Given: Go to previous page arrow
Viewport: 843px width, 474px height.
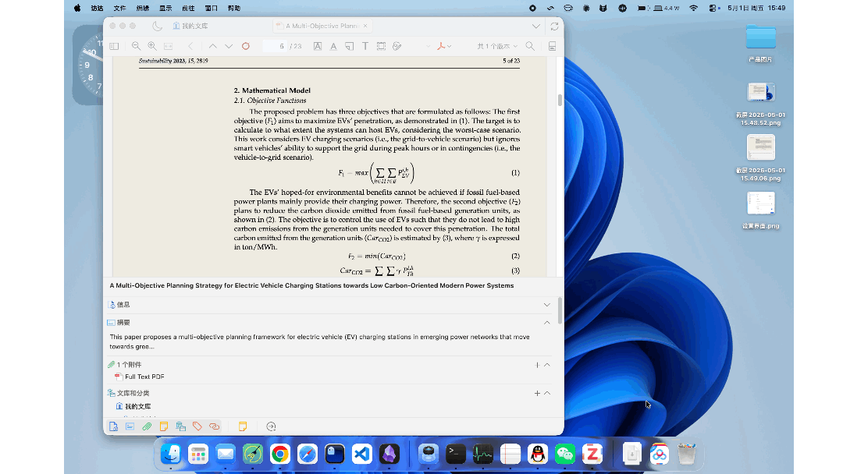Looking at the screenshot, I should coord(213,46).
